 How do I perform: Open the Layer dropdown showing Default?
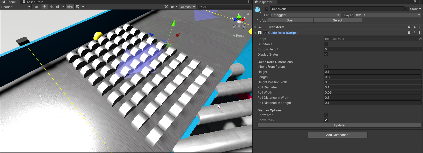[x=387, y=15]
